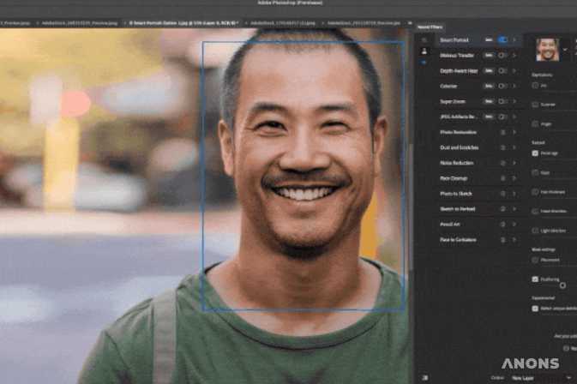
Task: Open the AdobeStock document tab left of the active tab
Action: (x=80, y=23)
